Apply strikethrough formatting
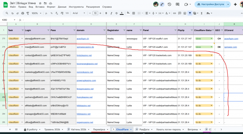Viewport: 243px width, 134px height. (116, 13)
